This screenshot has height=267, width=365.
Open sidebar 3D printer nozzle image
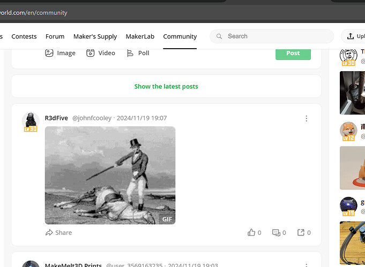[x=353, y=93]
